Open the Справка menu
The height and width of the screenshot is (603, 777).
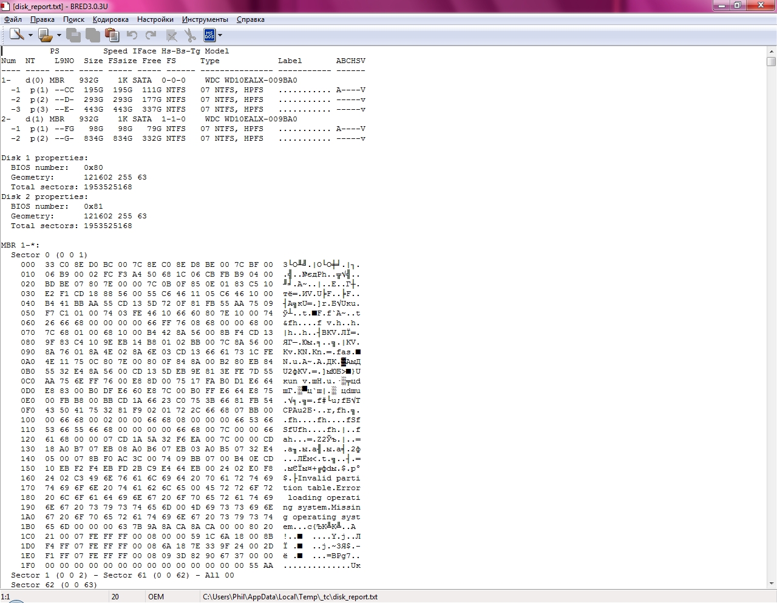click(x=250, y=19)
